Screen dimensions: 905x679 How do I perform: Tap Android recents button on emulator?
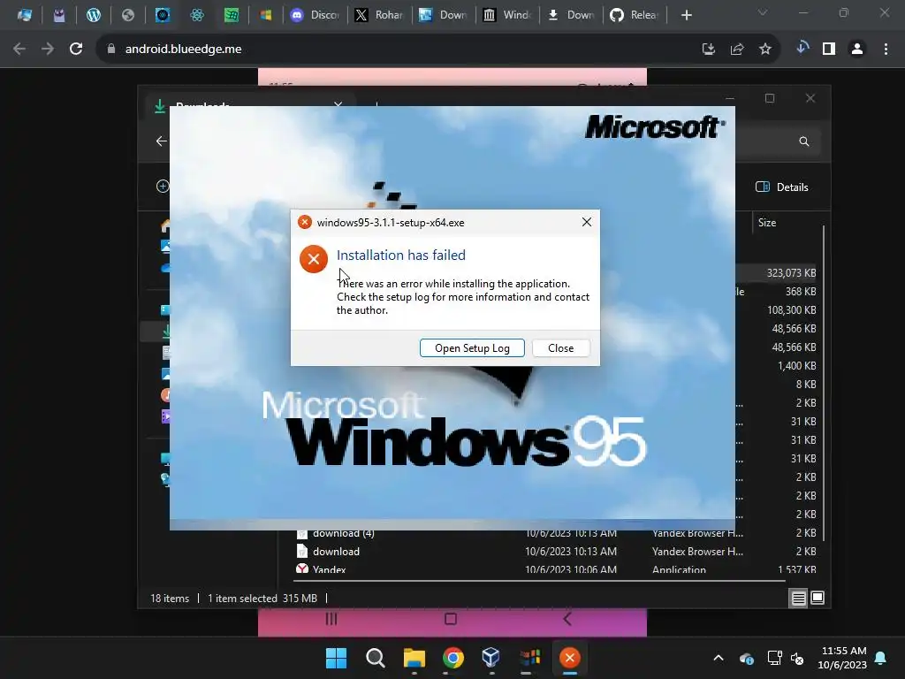[331, 619]
